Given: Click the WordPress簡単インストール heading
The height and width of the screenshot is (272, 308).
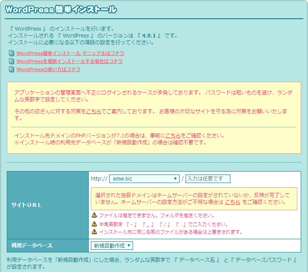Looking at the screenshot, I should click(61, 9).
